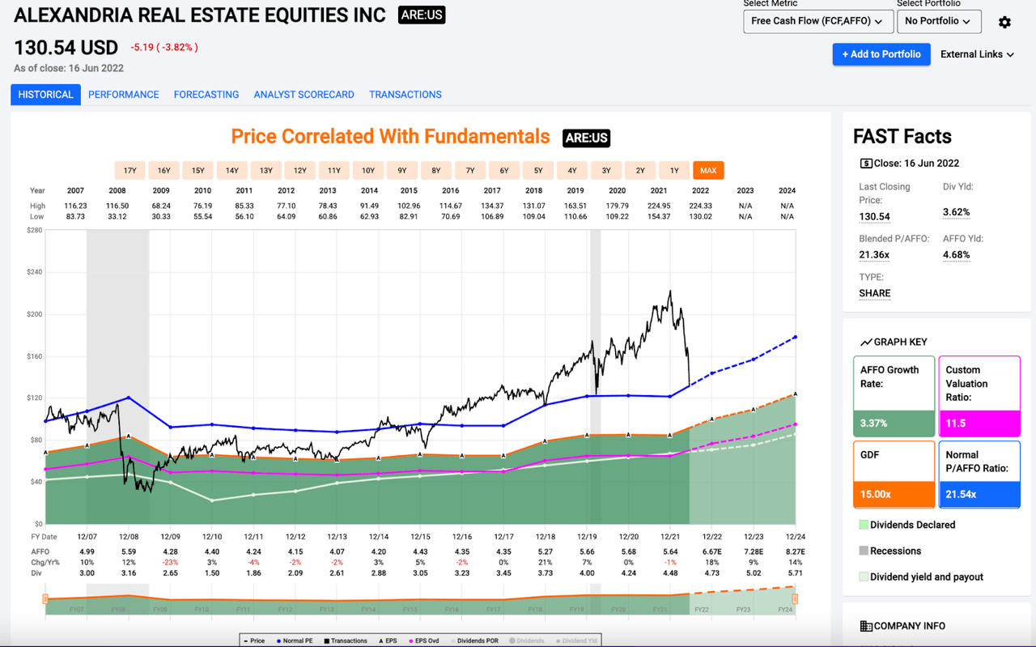The height and width of the screenshot is (647, 1036).
Task: Click the Add to Portfolio button
Action: tap(881, 54)
